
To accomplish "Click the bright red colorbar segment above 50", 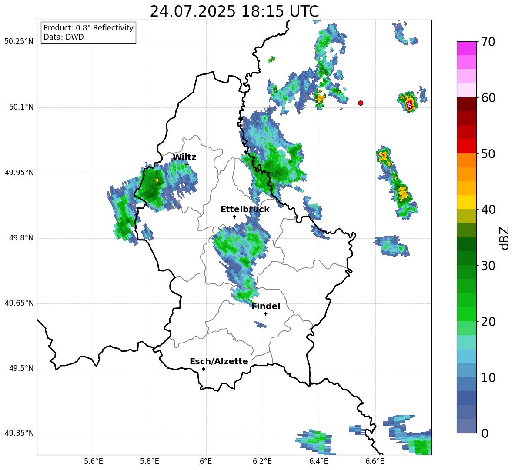I will coord(467,147).
